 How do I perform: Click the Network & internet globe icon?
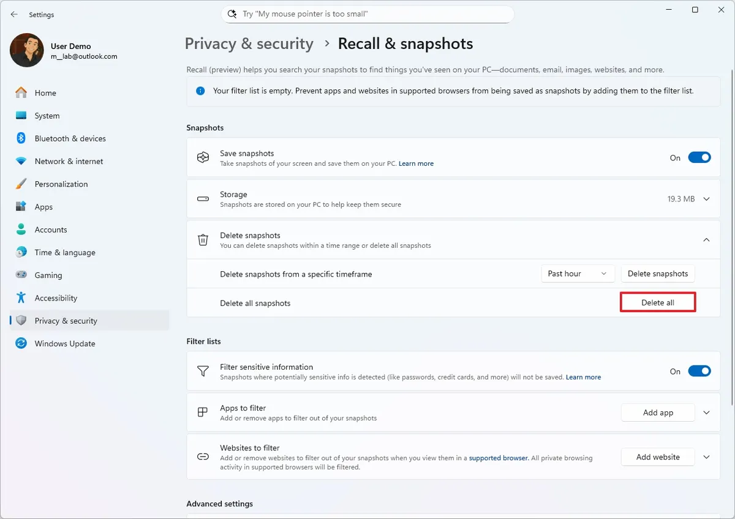pos(21,161)
